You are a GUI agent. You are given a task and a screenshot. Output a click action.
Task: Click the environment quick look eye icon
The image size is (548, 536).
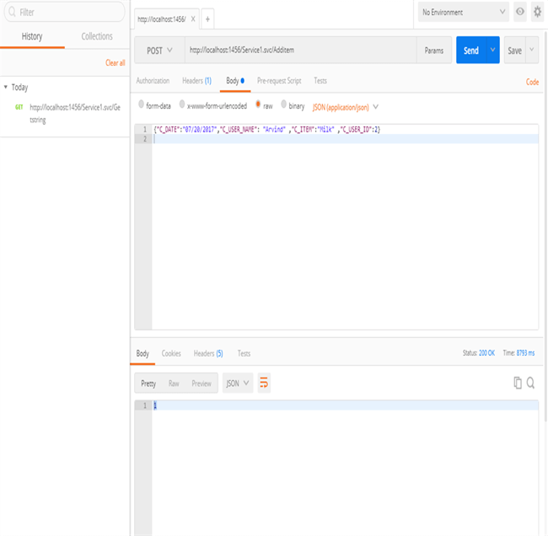(520, 12)
